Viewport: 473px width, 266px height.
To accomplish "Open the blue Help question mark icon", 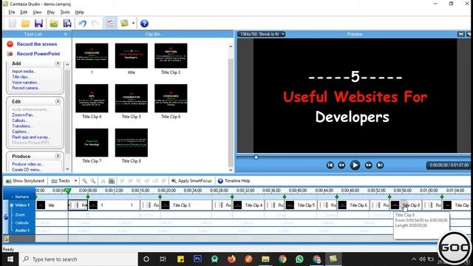I will pyautogui.click(x=144, y=23).
